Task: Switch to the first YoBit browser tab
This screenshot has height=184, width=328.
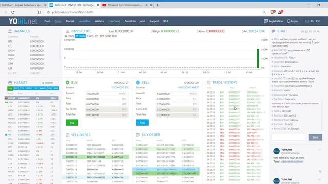Action: tap(24, 5)
